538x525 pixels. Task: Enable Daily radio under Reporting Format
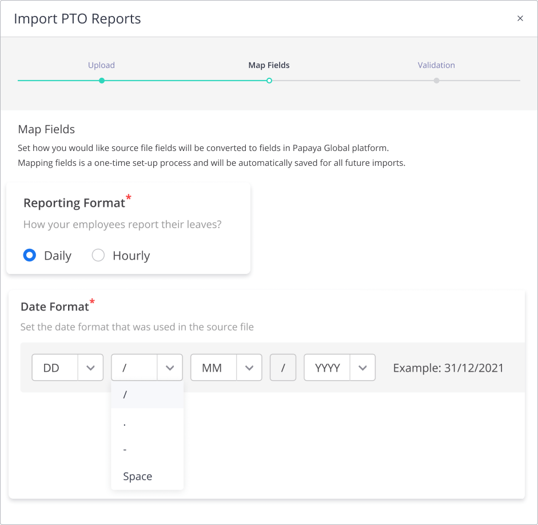tap(29, 255)
